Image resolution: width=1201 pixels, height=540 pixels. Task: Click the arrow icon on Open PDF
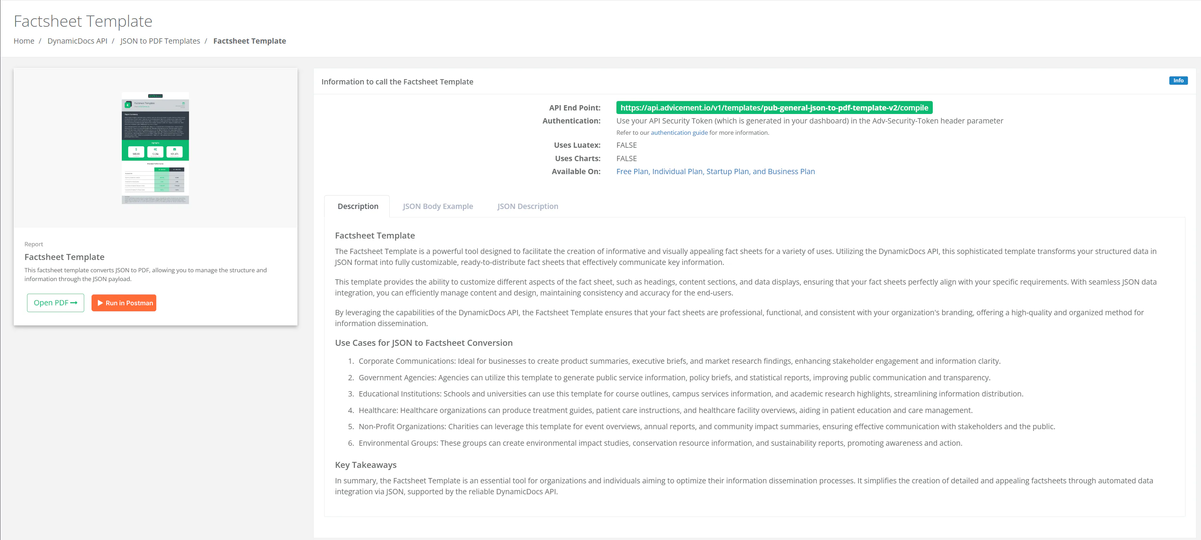(x=74, y=303)
